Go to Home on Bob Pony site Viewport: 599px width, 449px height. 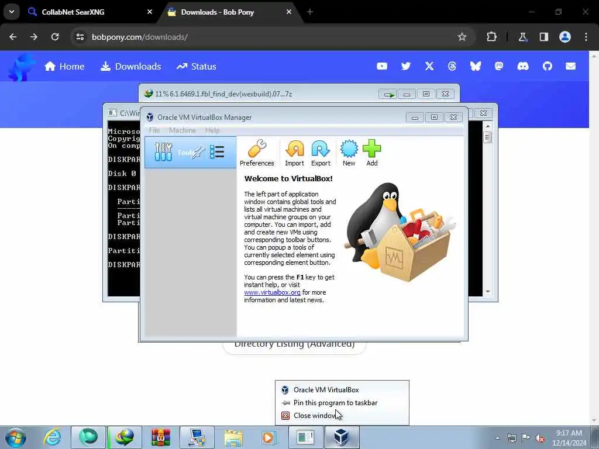pyautogui.click(x=64, y=67)
